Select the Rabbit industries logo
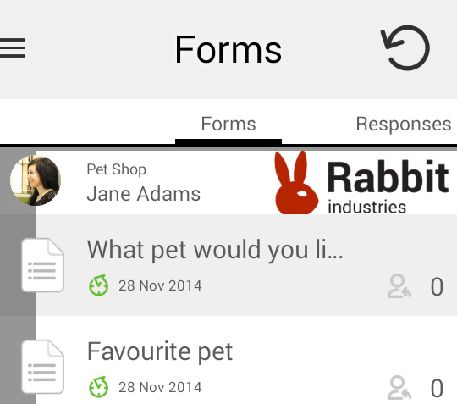The width and height of the screenshot is (457, 404). coord(361,183)
